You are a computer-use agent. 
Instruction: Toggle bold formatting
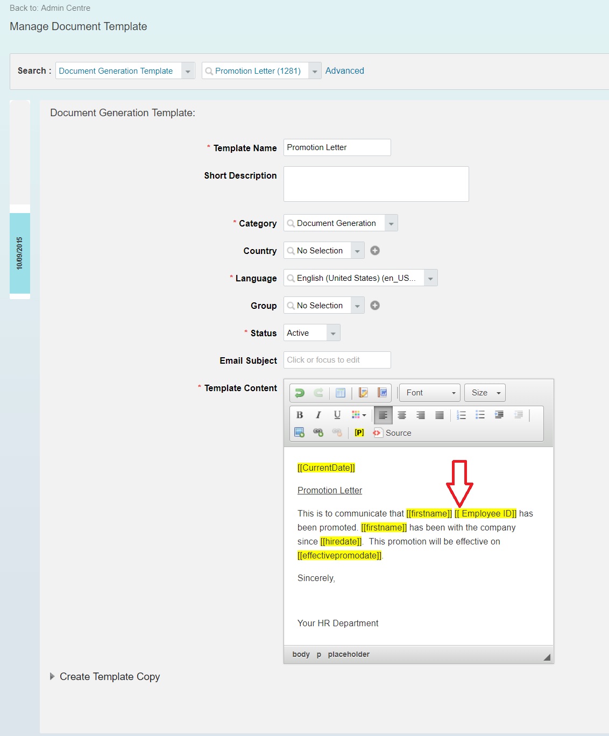(300, 415)
